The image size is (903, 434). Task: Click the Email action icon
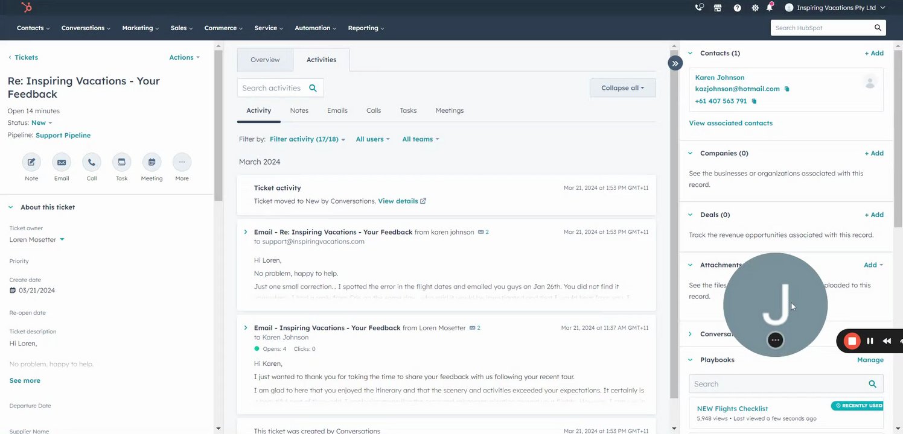tap(62, 162)
